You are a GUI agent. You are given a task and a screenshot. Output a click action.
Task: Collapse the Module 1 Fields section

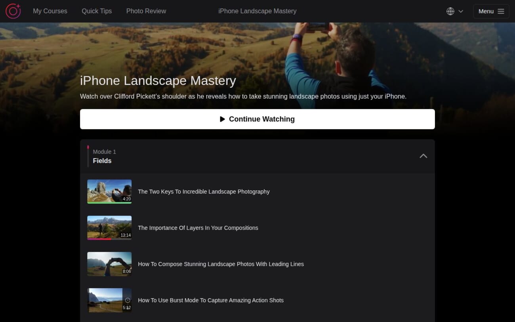pos(423,156)
